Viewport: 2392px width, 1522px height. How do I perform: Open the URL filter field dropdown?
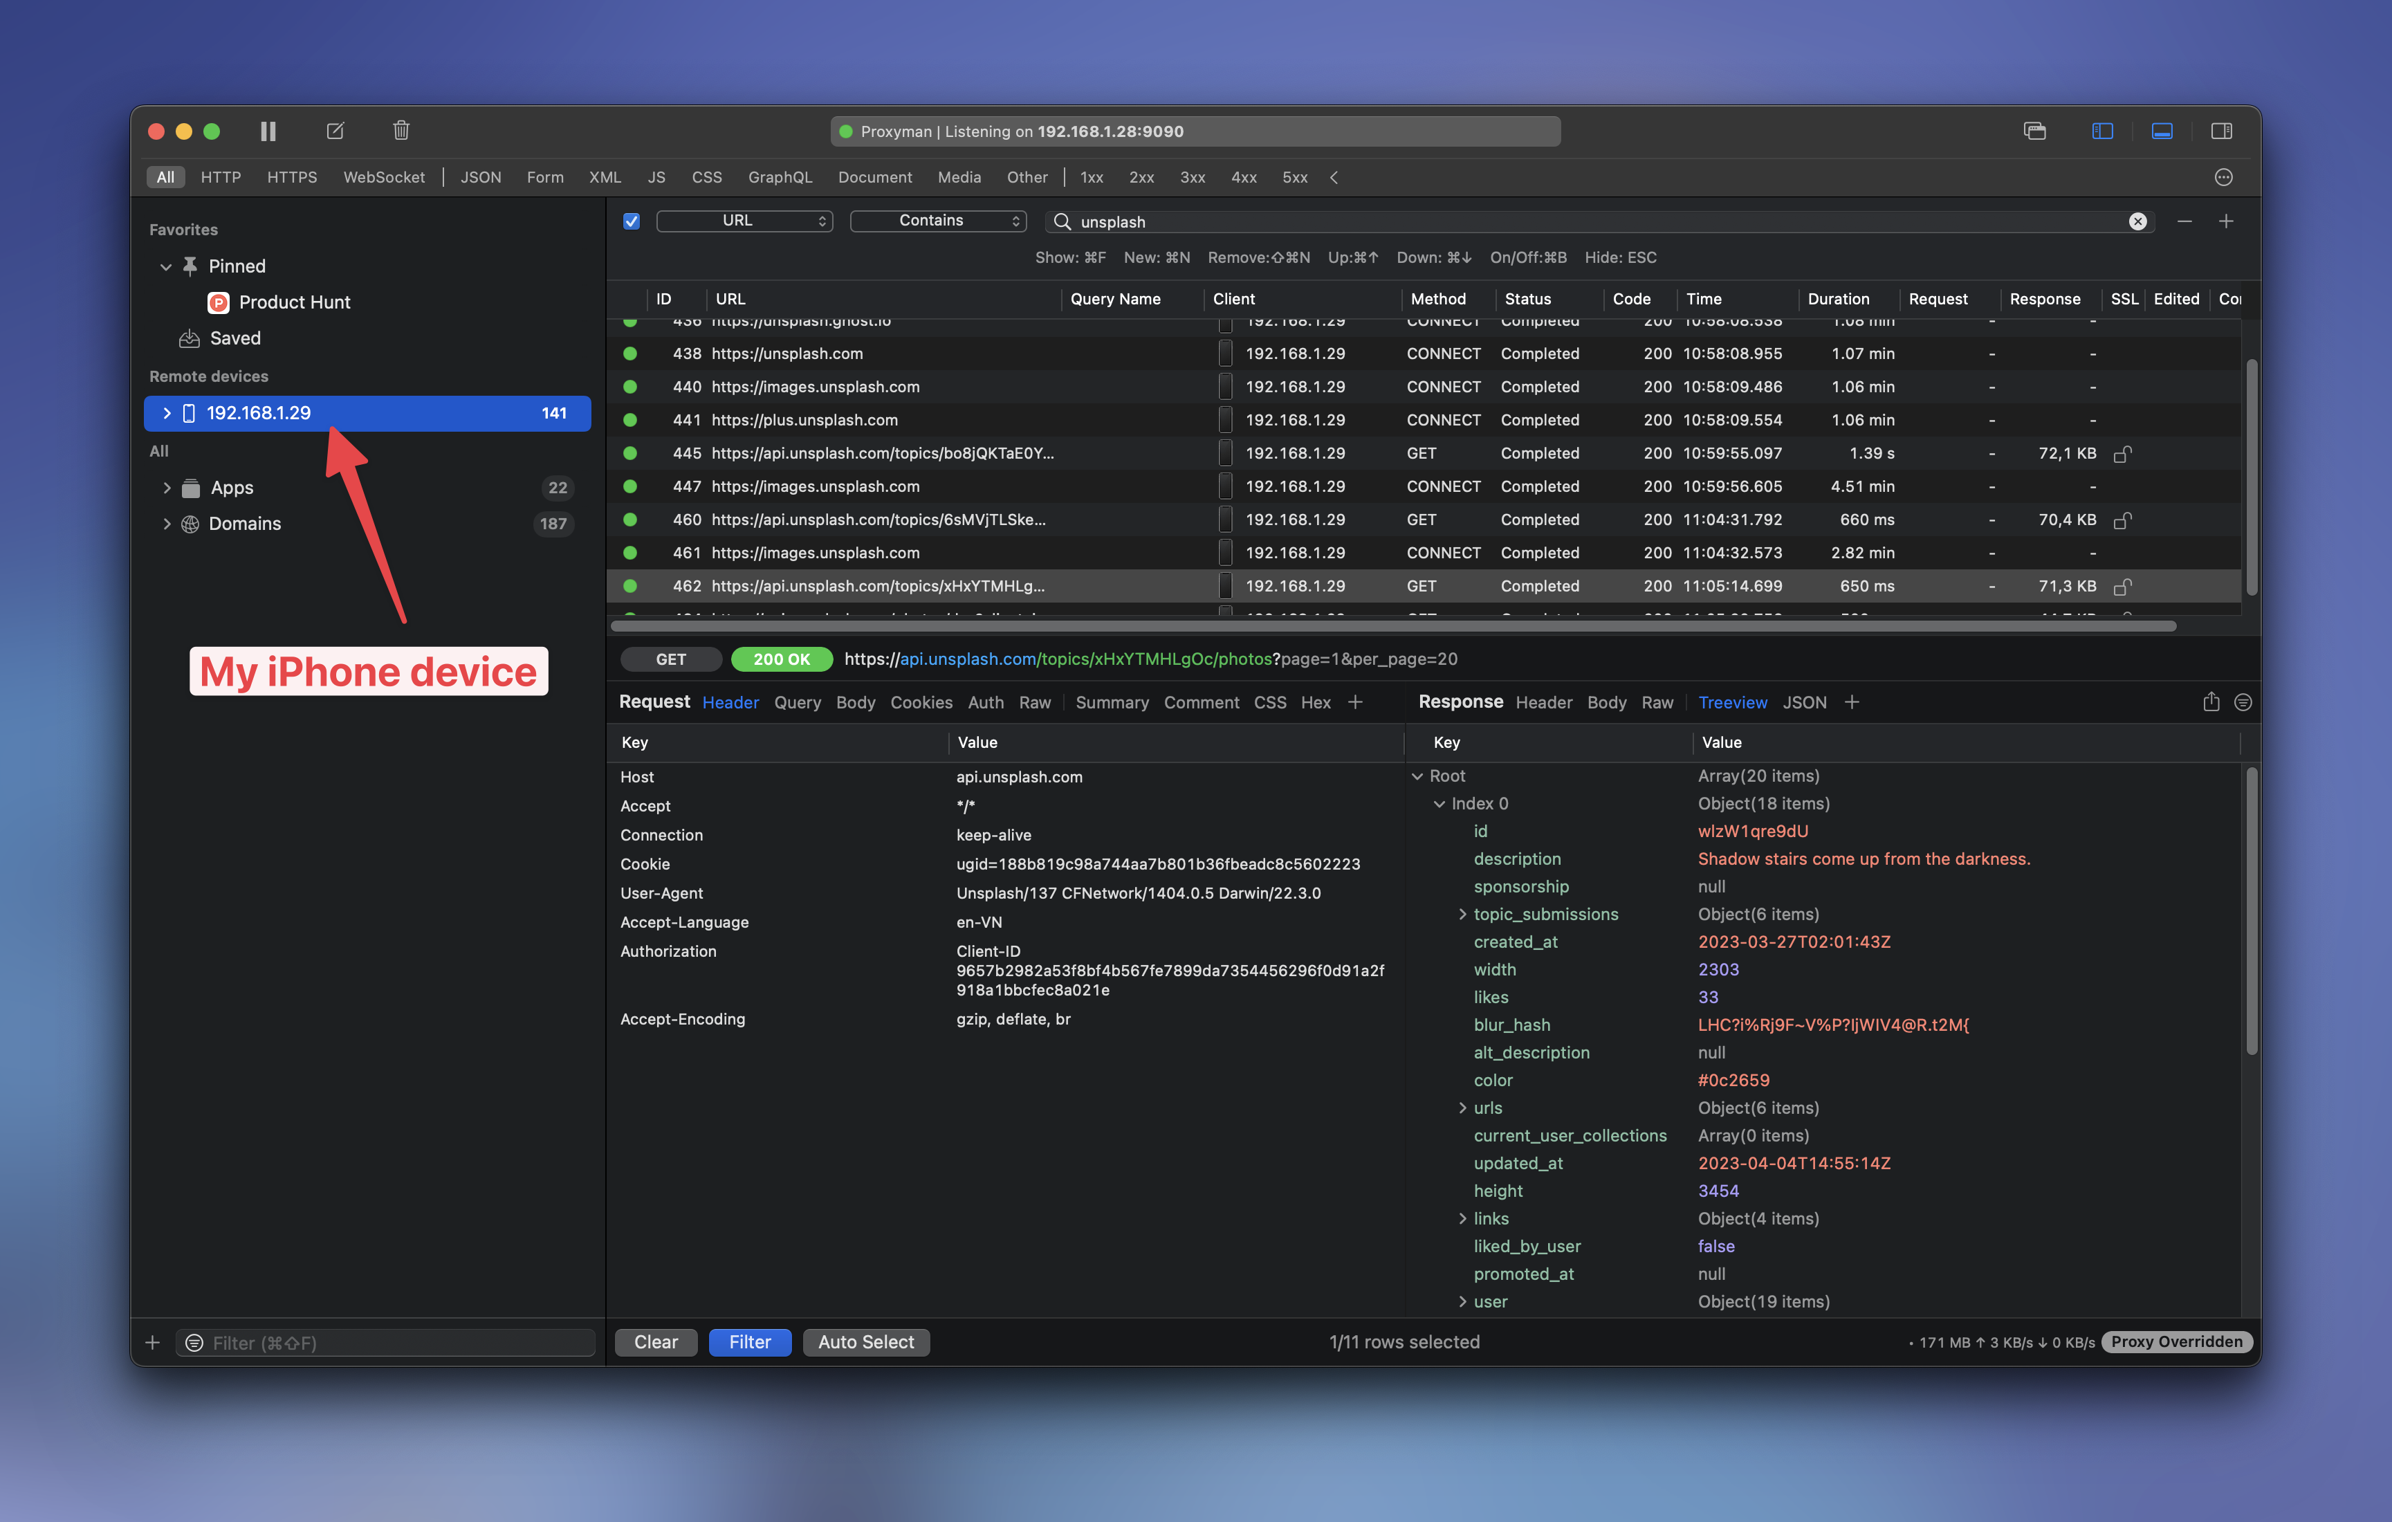(745, 221)
